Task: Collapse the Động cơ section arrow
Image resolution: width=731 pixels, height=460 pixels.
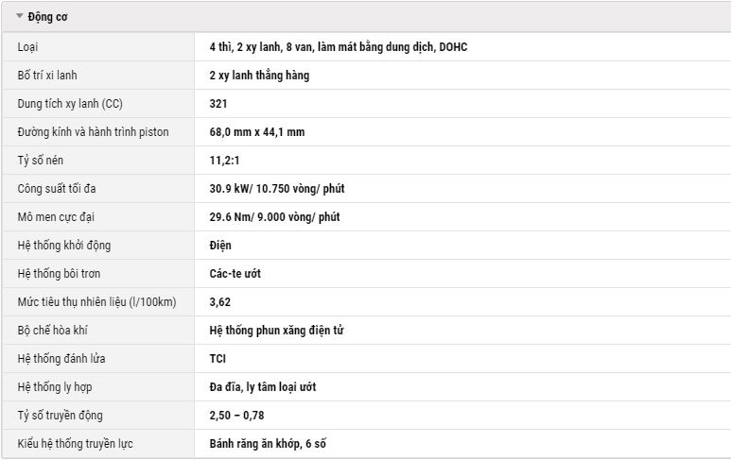Action: (19, 16)
